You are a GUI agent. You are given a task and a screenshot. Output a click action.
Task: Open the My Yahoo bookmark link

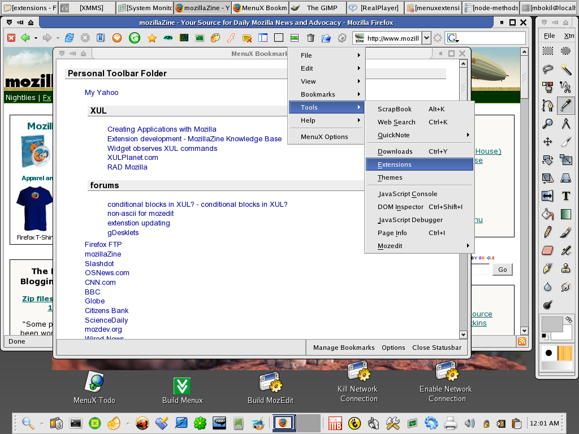102,92
